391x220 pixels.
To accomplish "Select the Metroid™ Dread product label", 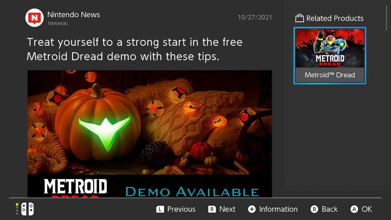I will pyautogui.click(x=330, y=75).
